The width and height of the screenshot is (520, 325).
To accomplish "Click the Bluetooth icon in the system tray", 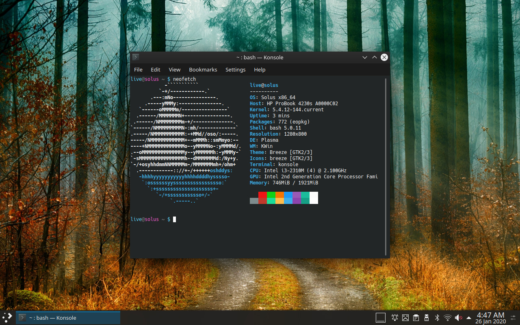I will click(437, 317).
